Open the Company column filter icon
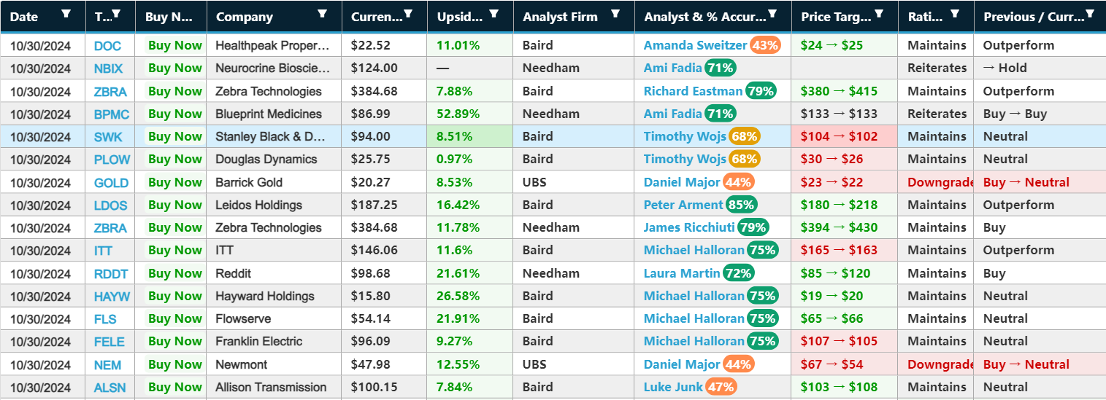The width and height of the screenshot is (1106, 400). 323,14
